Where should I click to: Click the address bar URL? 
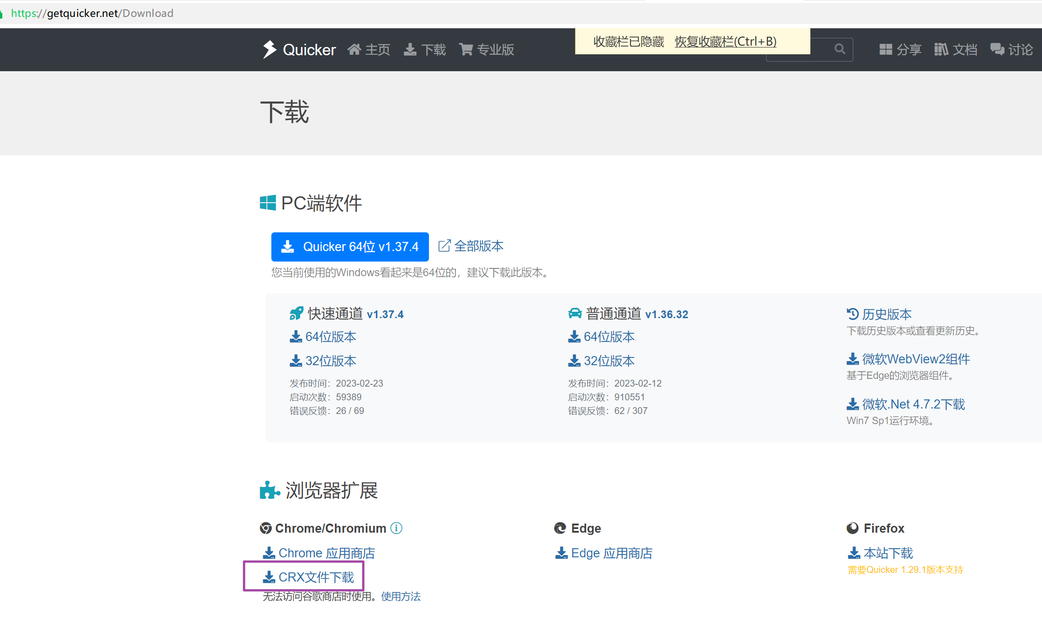(92, 13)
